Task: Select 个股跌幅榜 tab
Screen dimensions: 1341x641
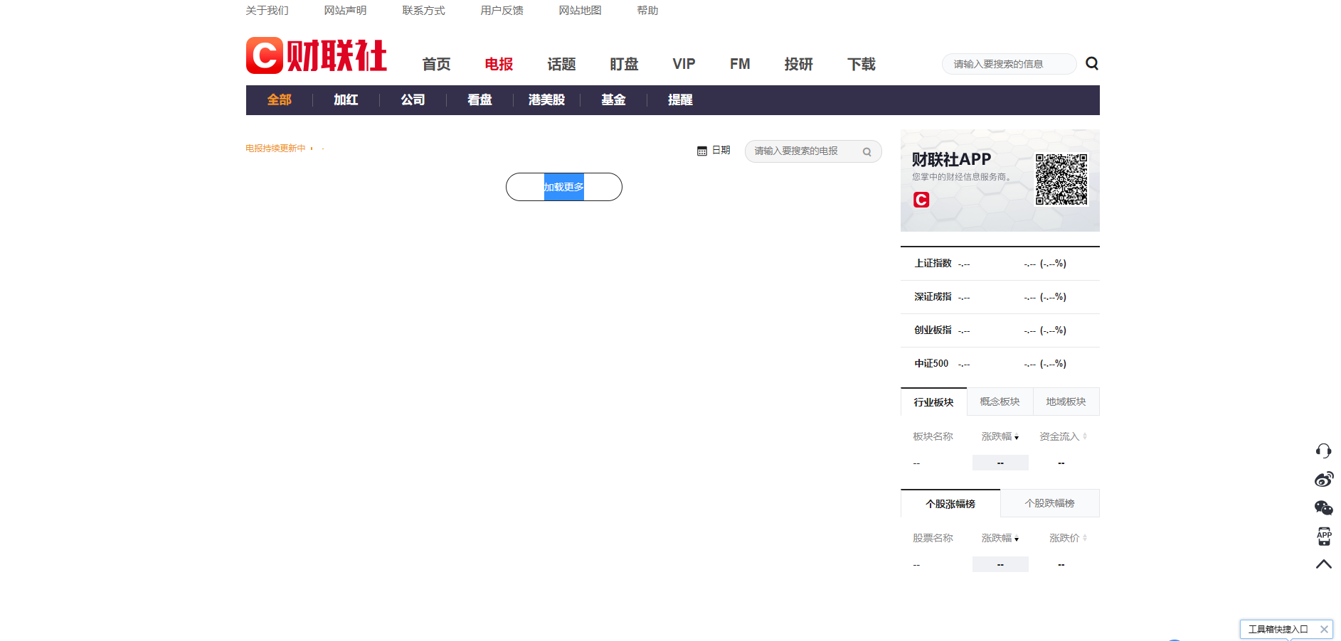Action: tap(1050, 503)
